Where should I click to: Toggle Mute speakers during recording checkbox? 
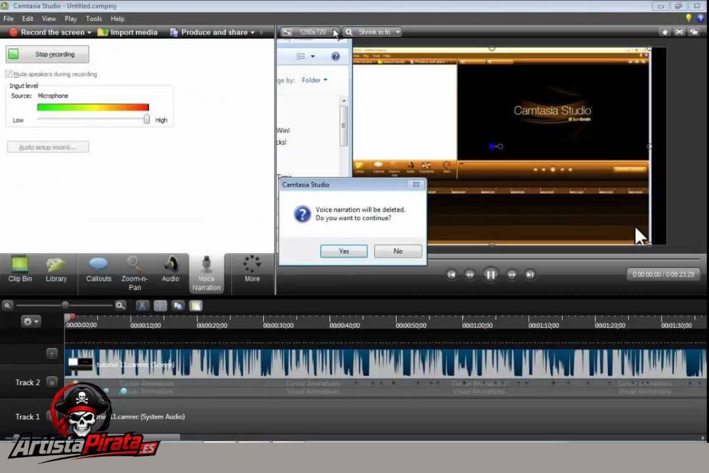pyautogui.click(x=8, y=74)
